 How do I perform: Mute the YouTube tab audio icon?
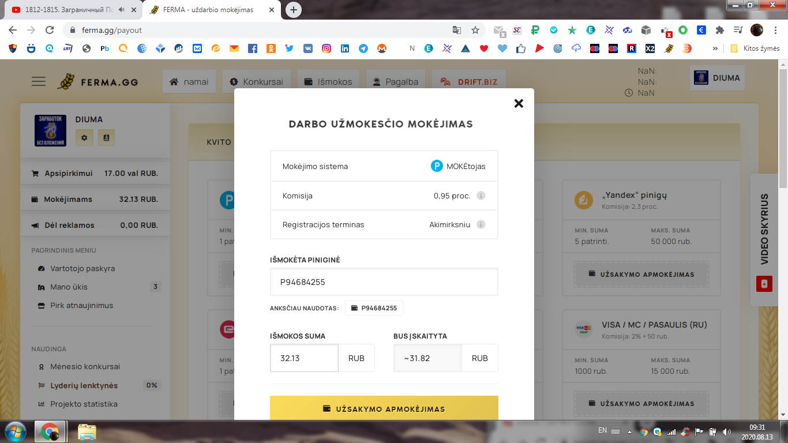122,10
